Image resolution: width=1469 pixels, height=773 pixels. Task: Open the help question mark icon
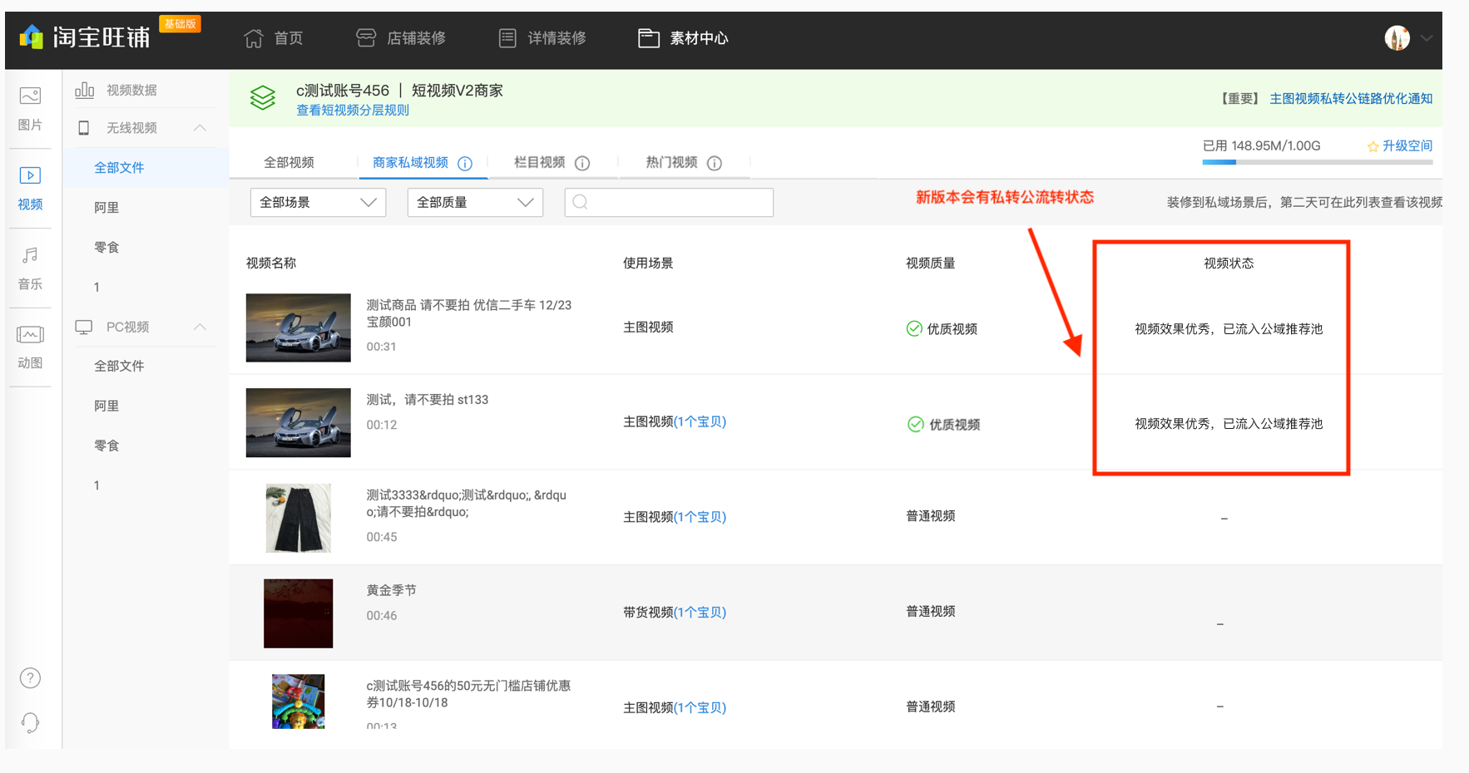point(30,678)
